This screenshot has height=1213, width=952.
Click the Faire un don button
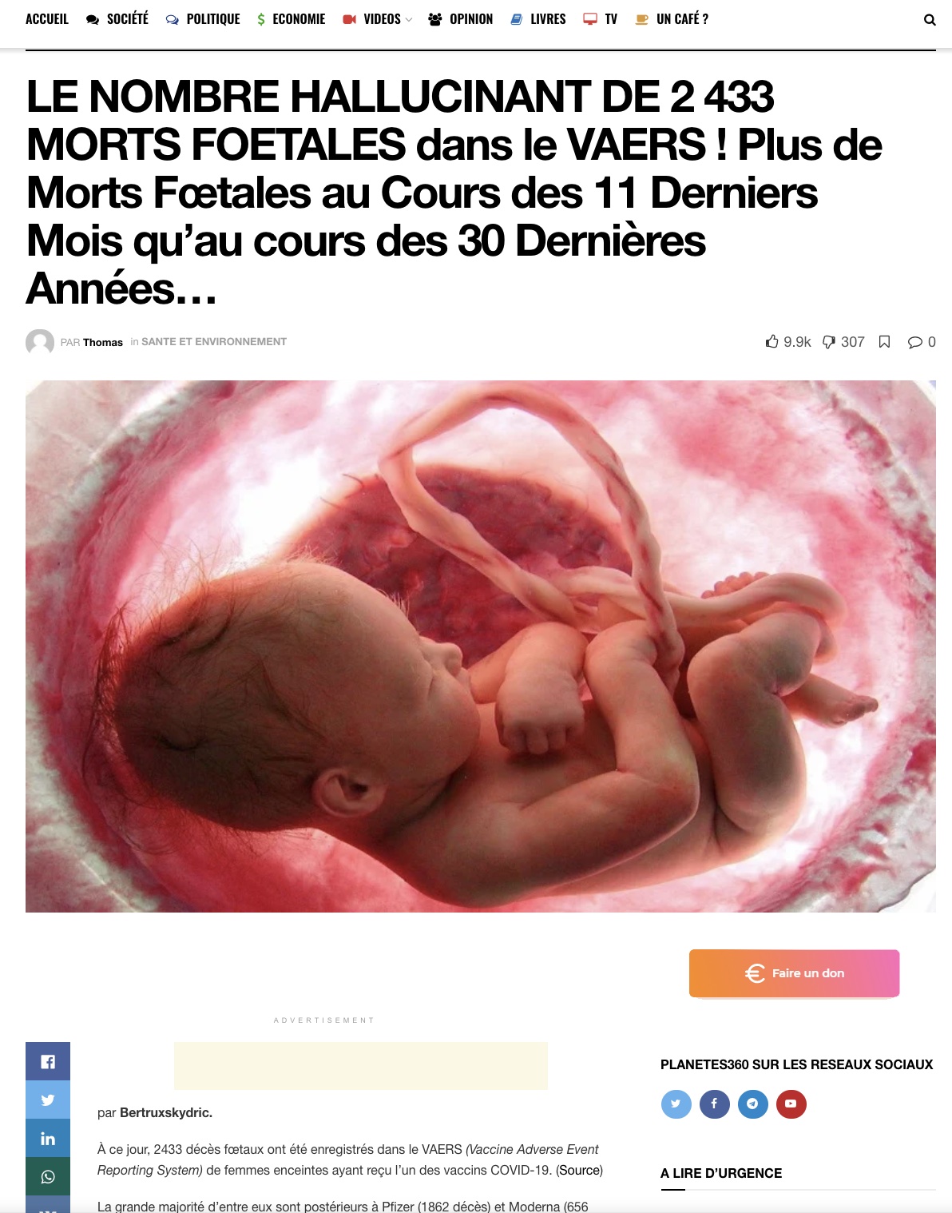coord(795,972)
